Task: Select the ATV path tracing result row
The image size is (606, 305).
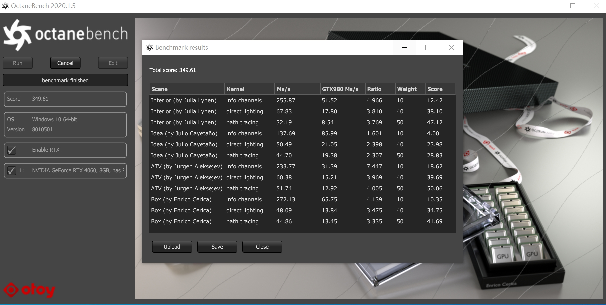Action: (302, 188)
